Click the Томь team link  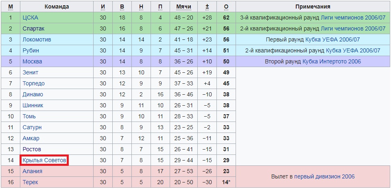pos(29,116)
